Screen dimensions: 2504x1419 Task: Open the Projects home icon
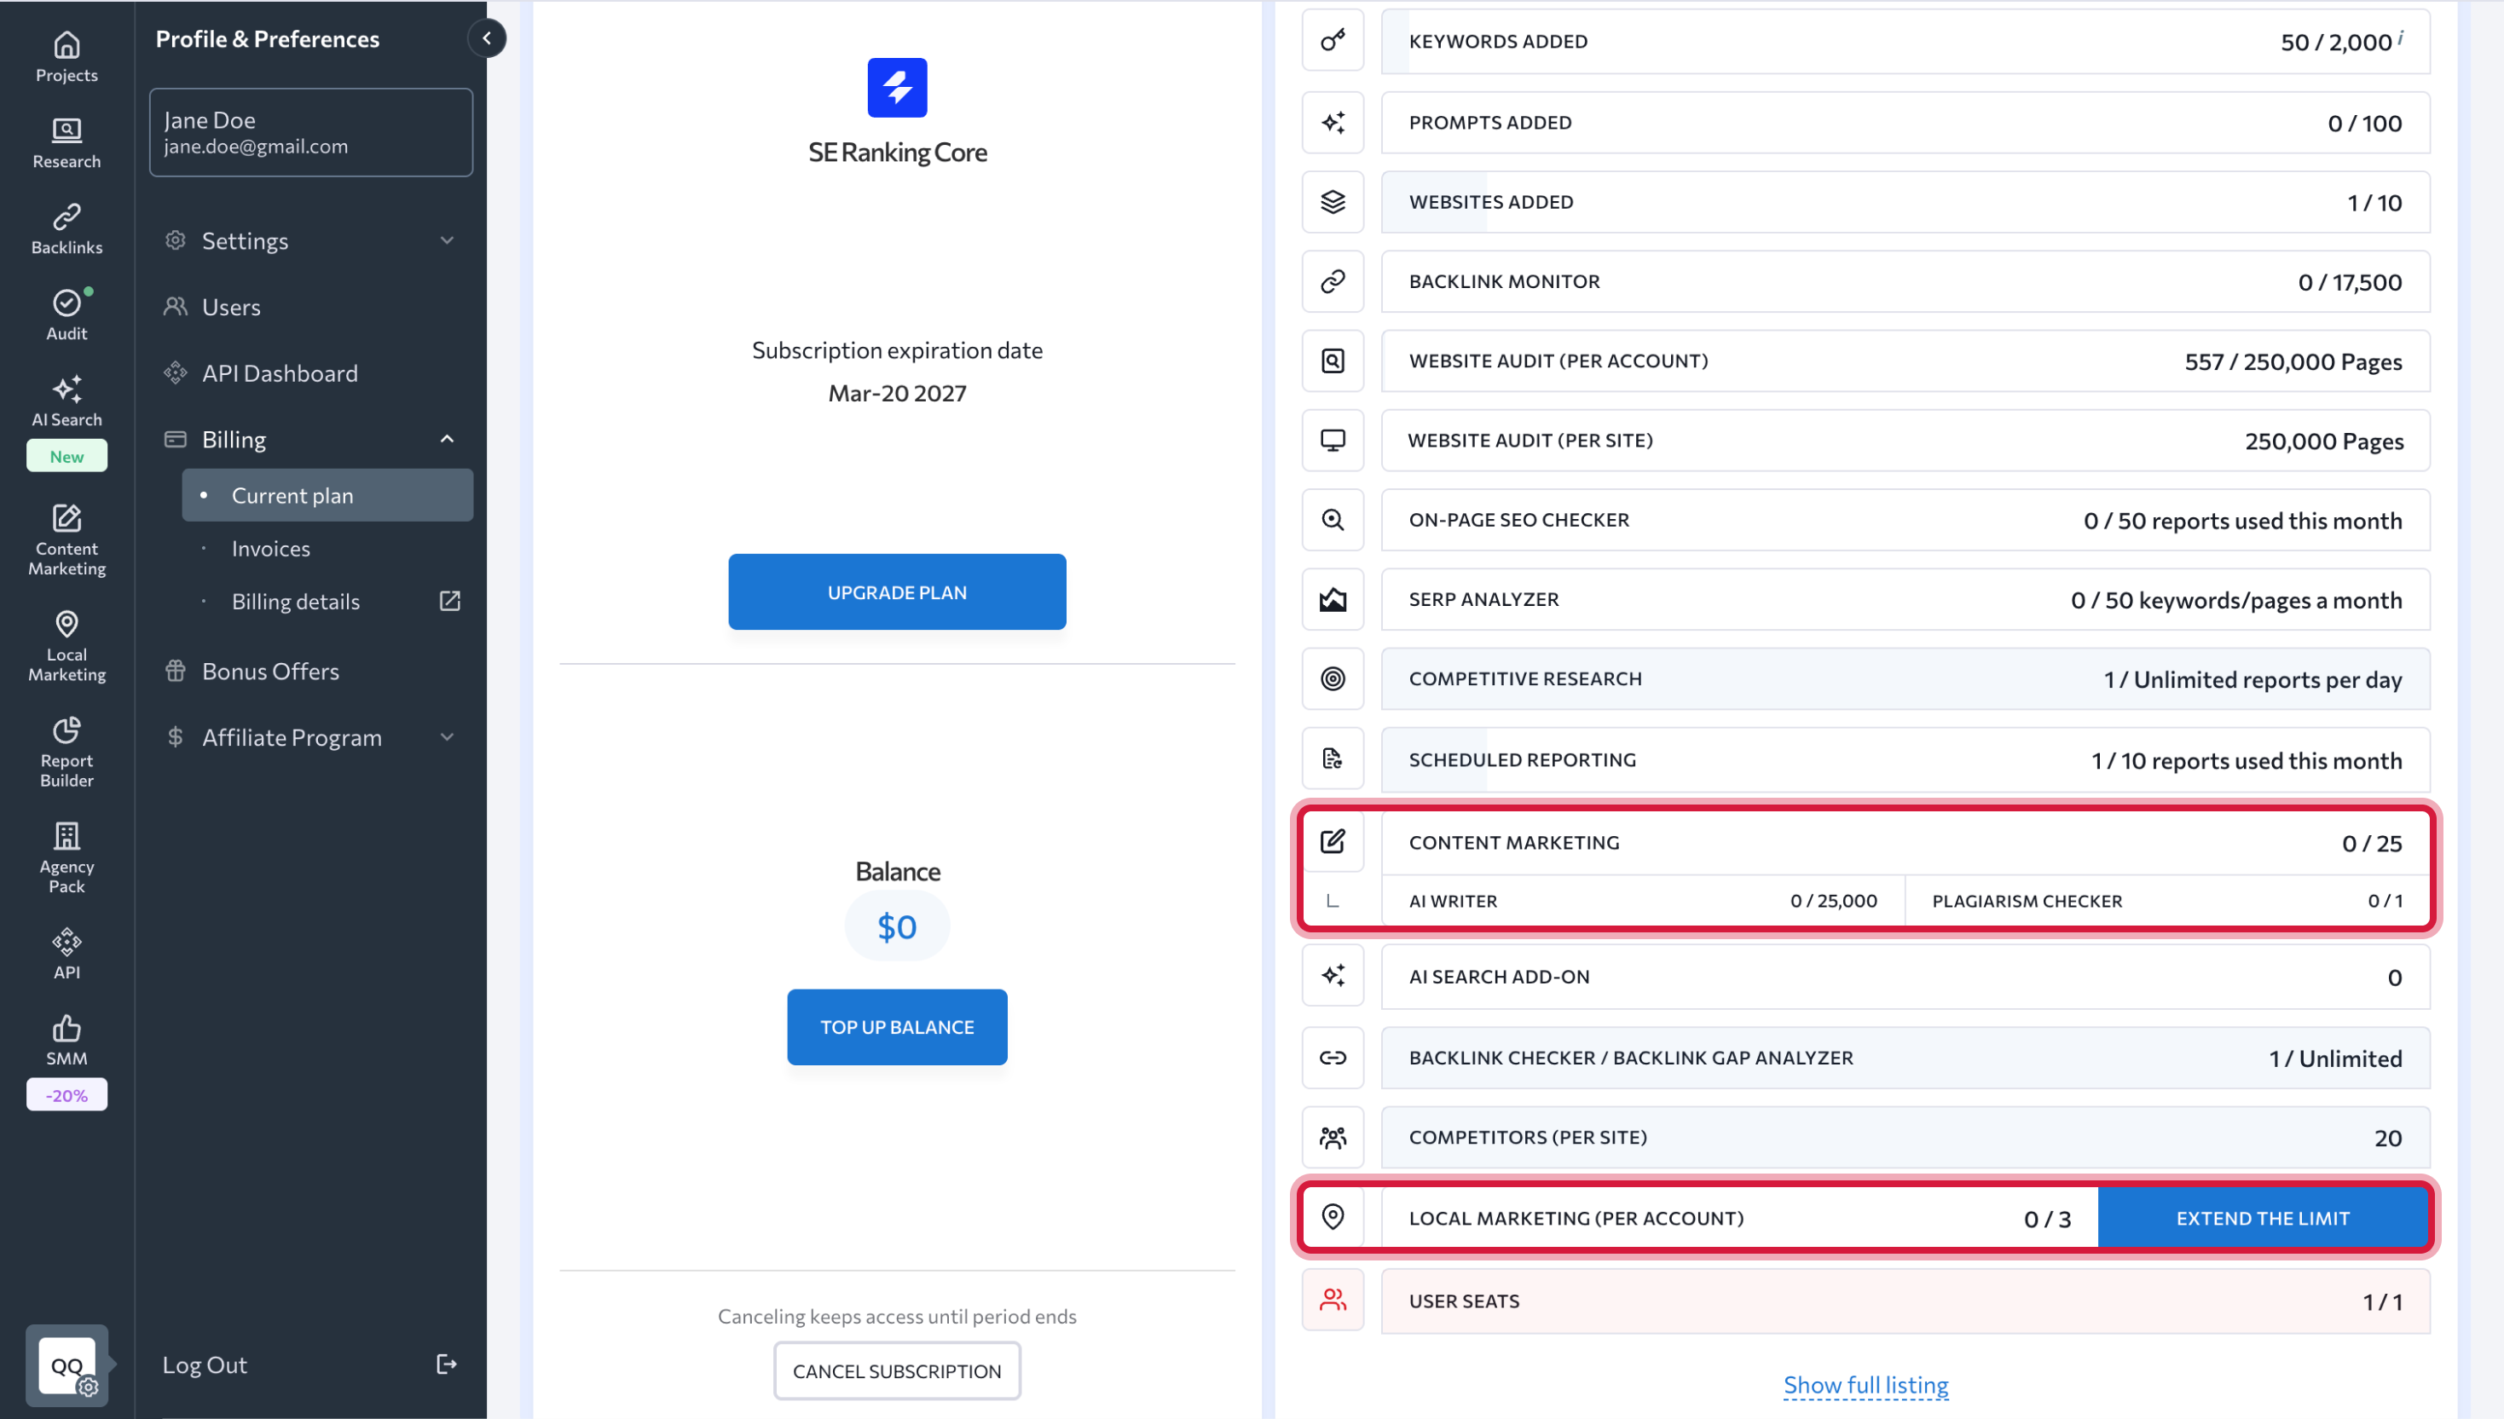(67, 45)
